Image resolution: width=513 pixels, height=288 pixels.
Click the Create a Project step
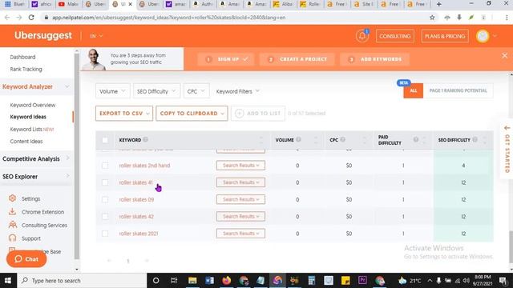[297, 59]
